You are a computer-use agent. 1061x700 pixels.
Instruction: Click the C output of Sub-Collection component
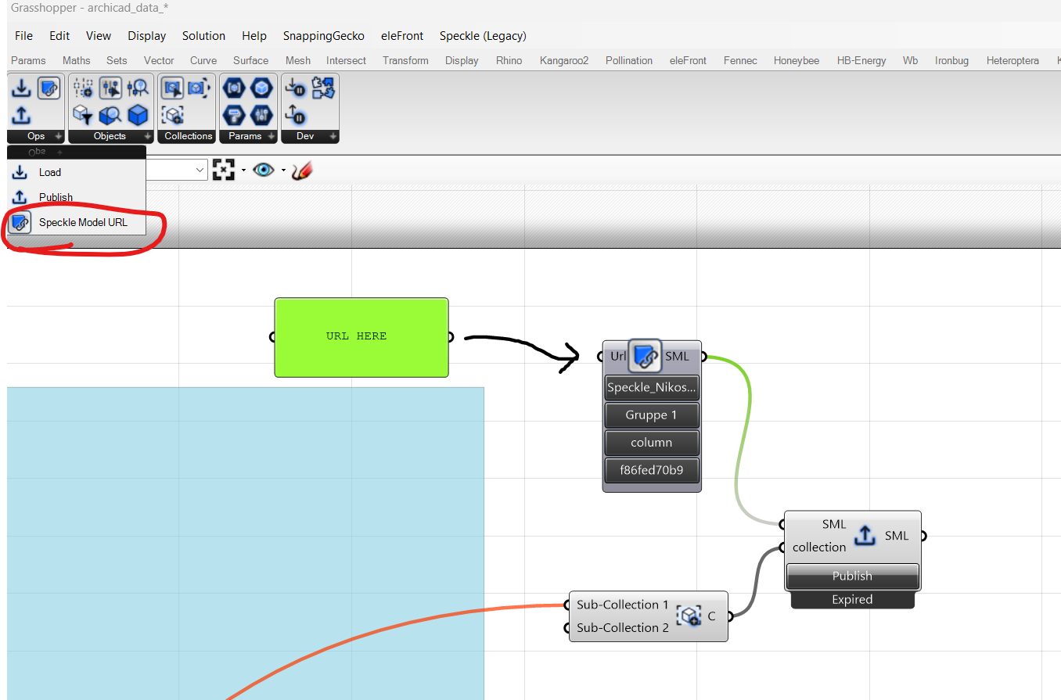[x=712, y=616]
